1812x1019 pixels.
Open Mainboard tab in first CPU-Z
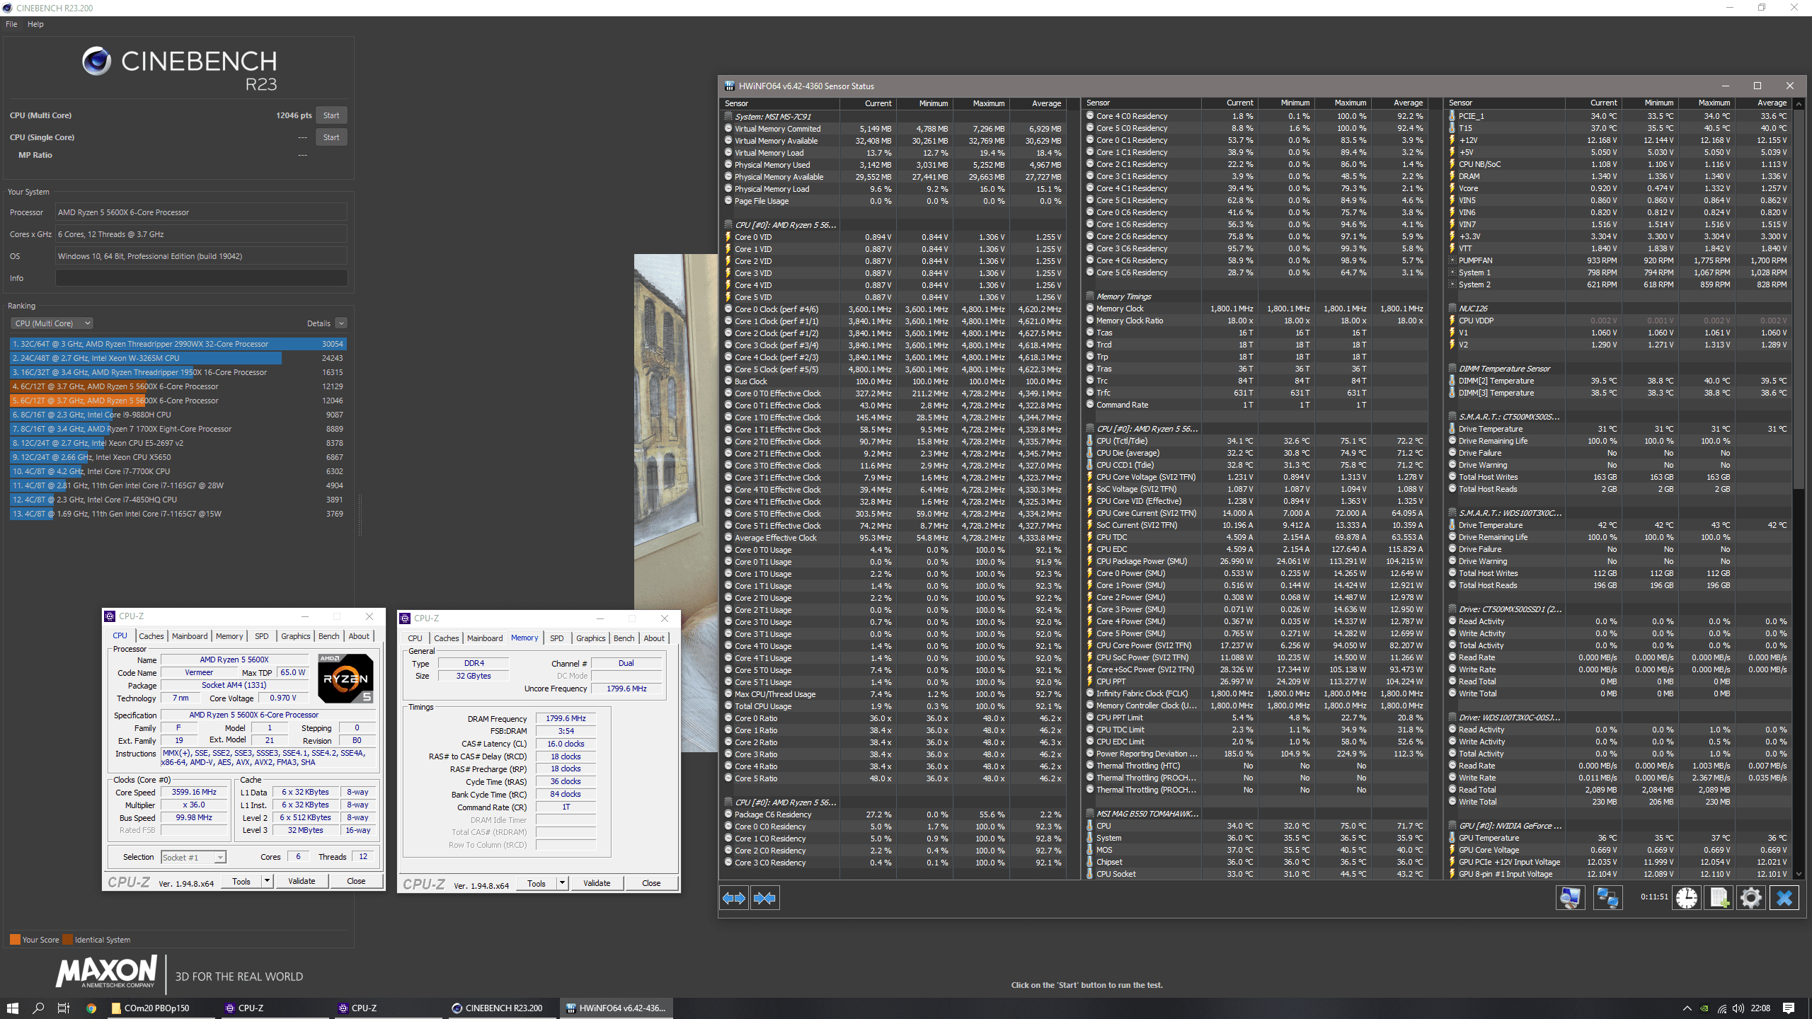click(190, 636)
